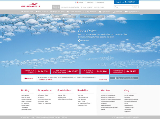The height and width of the screenshot is (119, 160).
Task: Focus the TO destination city field
Action: click(x=92, y=17)
